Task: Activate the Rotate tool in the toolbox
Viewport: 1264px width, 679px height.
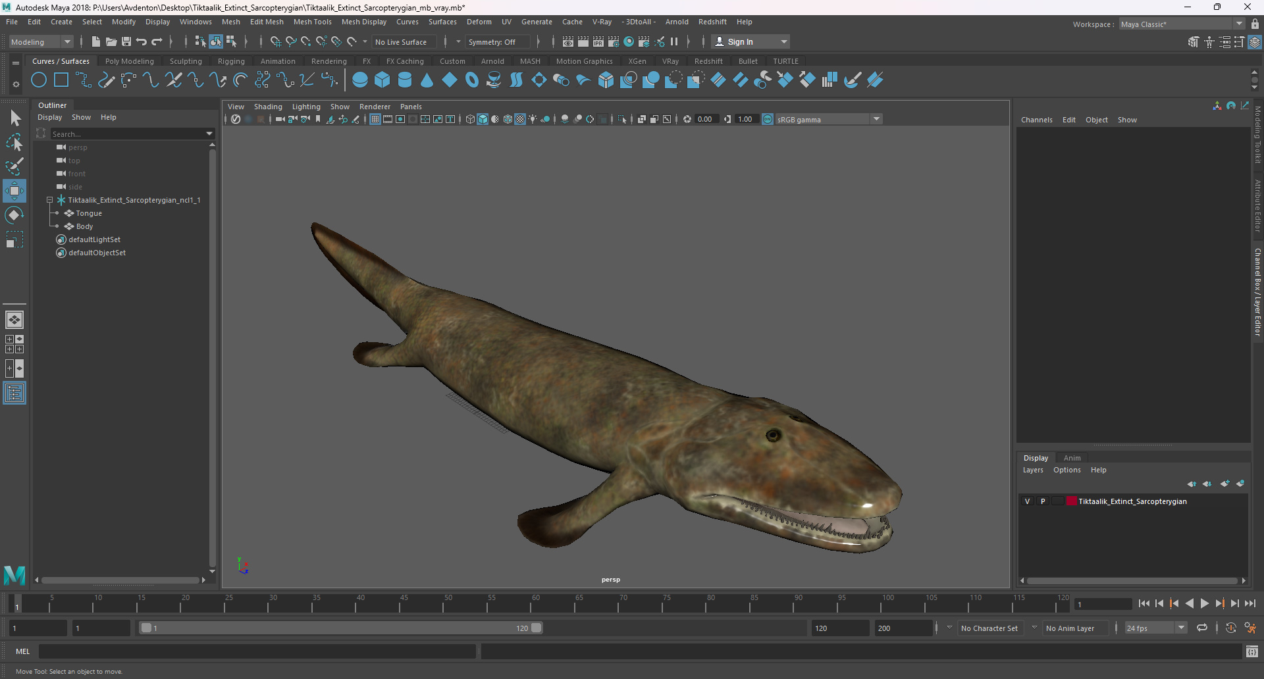Action: tap(14, 215)
